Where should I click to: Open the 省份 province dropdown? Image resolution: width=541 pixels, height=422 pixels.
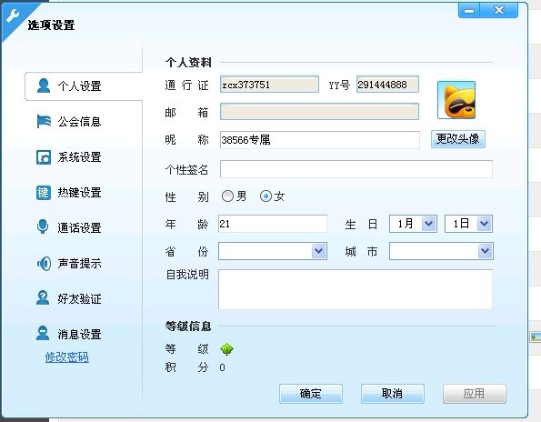click(273, 251)
